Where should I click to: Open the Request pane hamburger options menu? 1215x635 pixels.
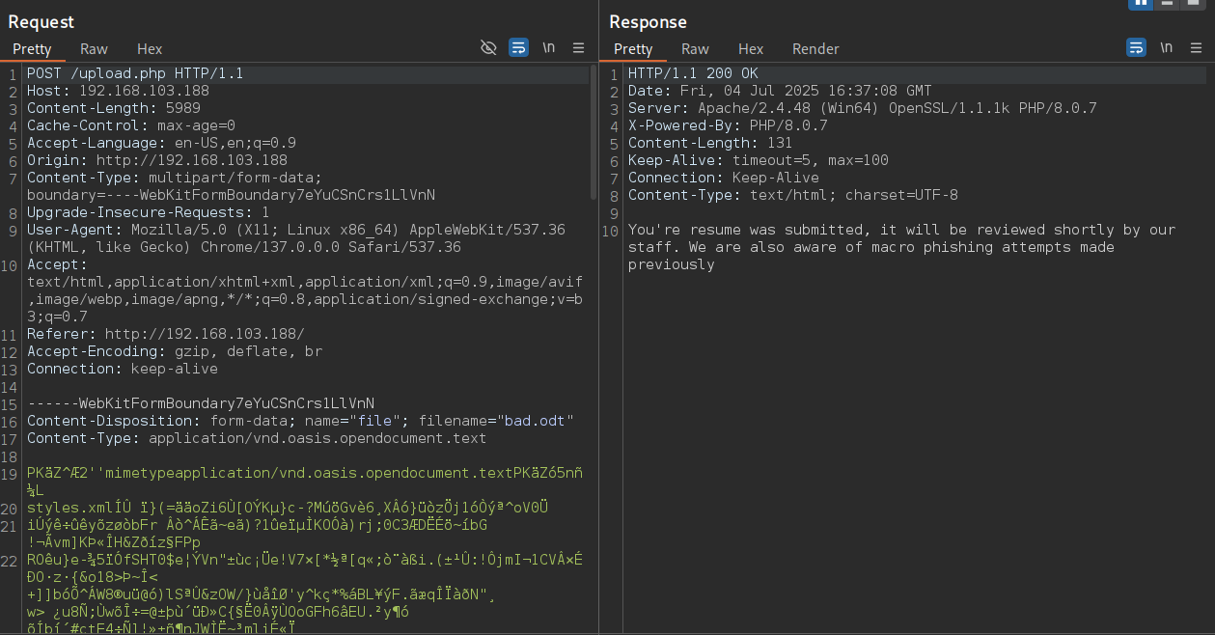coord(578,47)
